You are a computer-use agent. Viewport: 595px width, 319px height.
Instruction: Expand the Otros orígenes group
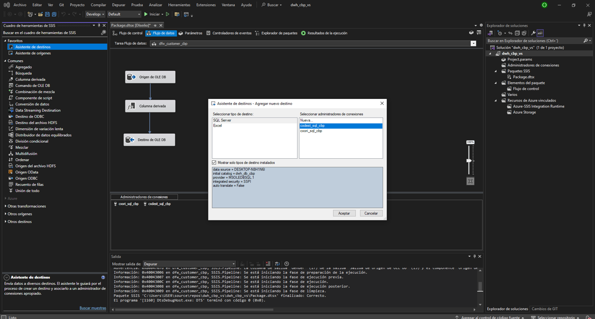(x=6, y=214)
